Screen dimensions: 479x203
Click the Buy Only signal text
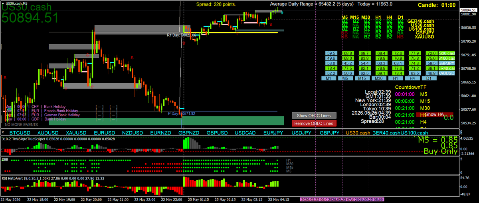(x=440, y=151)
